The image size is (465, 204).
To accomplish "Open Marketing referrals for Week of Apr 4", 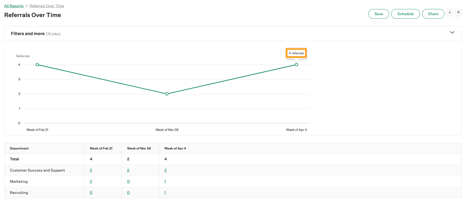I will [x=165, y=181].
